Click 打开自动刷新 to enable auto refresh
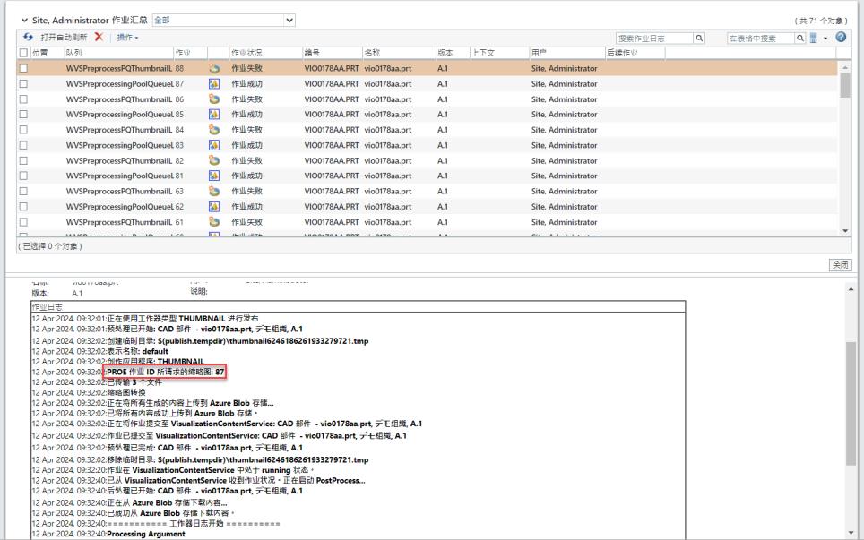Viewport: 864px width, 540px height. [64, 38]
